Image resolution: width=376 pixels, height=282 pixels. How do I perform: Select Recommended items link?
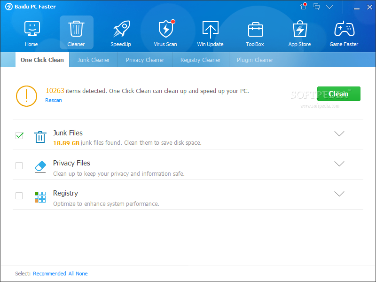49,274
